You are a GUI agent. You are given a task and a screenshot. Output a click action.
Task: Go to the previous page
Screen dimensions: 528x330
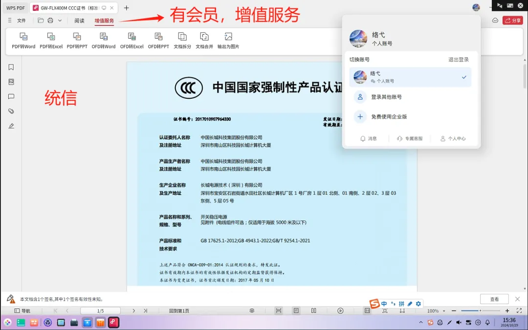tap(67, 311)
